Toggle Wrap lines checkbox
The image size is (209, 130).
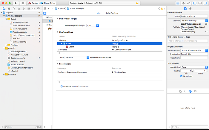pos(181,76)
